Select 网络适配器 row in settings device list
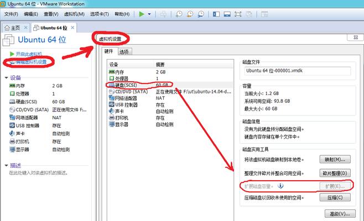 tap(170, 98)
